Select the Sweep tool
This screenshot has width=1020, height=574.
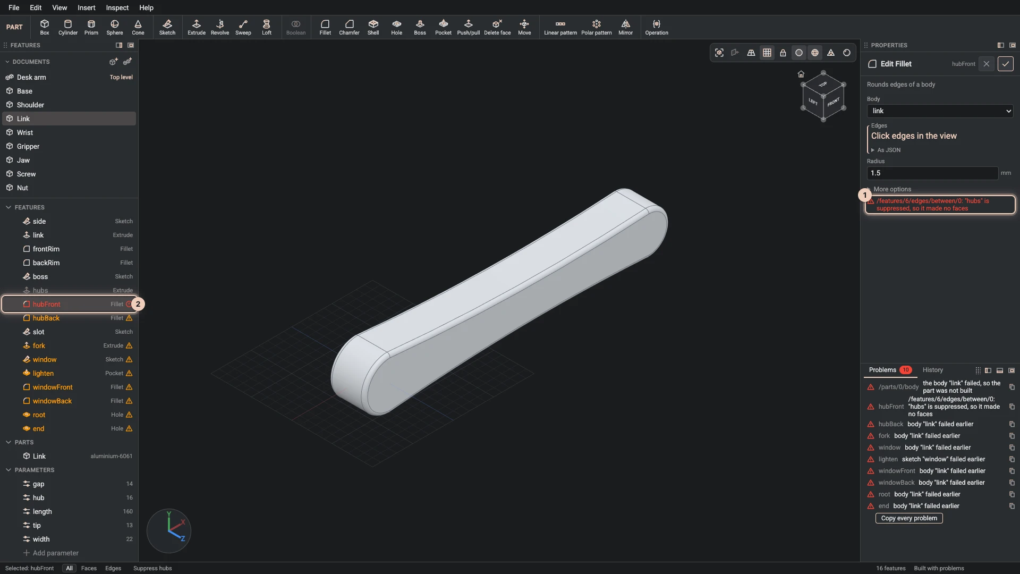click(x=243, y=27)
